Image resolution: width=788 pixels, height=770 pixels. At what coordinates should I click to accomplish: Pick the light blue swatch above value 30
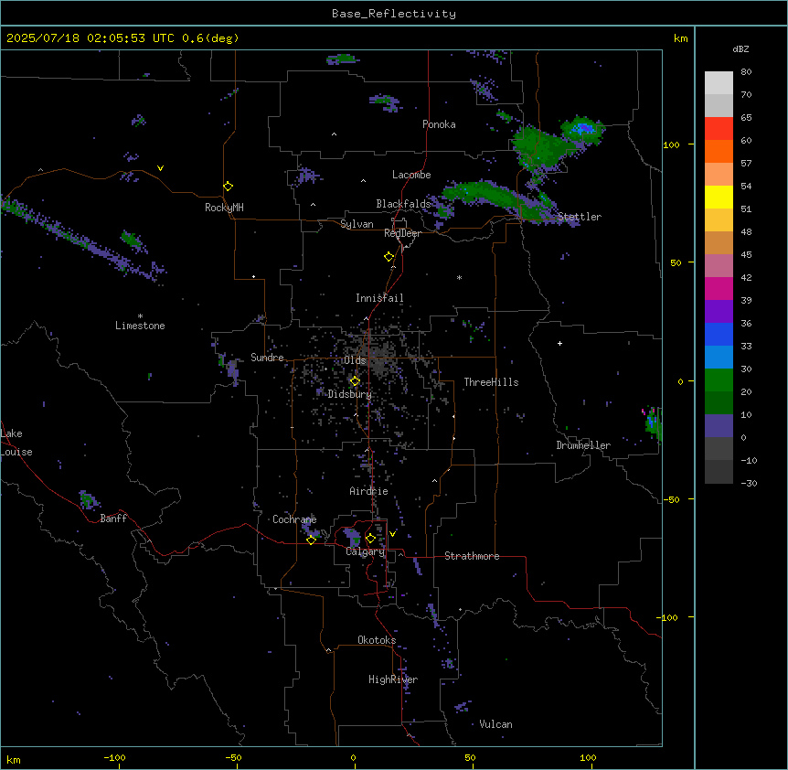coord(719,357)
